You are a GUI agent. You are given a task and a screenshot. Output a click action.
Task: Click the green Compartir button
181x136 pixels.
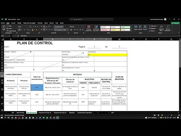(x=175, y=23)
